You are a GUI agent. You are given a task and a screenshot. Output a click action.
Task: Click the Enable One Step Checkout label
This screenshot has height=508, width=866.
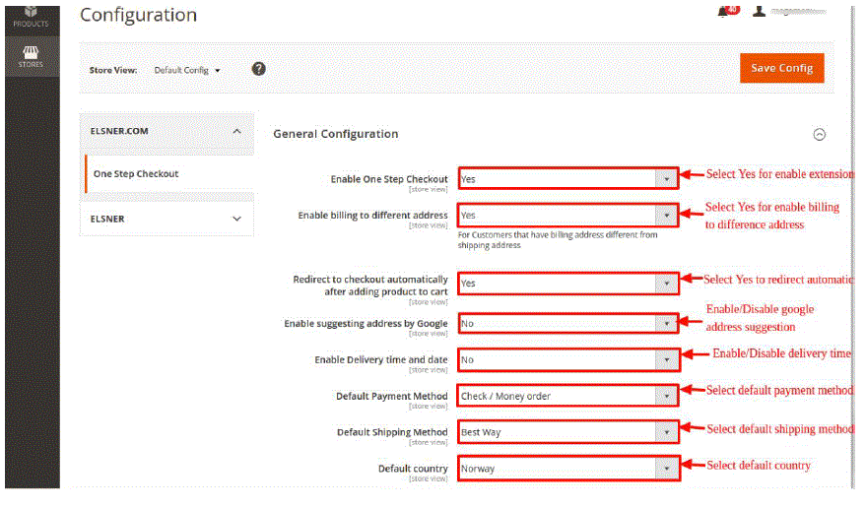coord(389,179)
